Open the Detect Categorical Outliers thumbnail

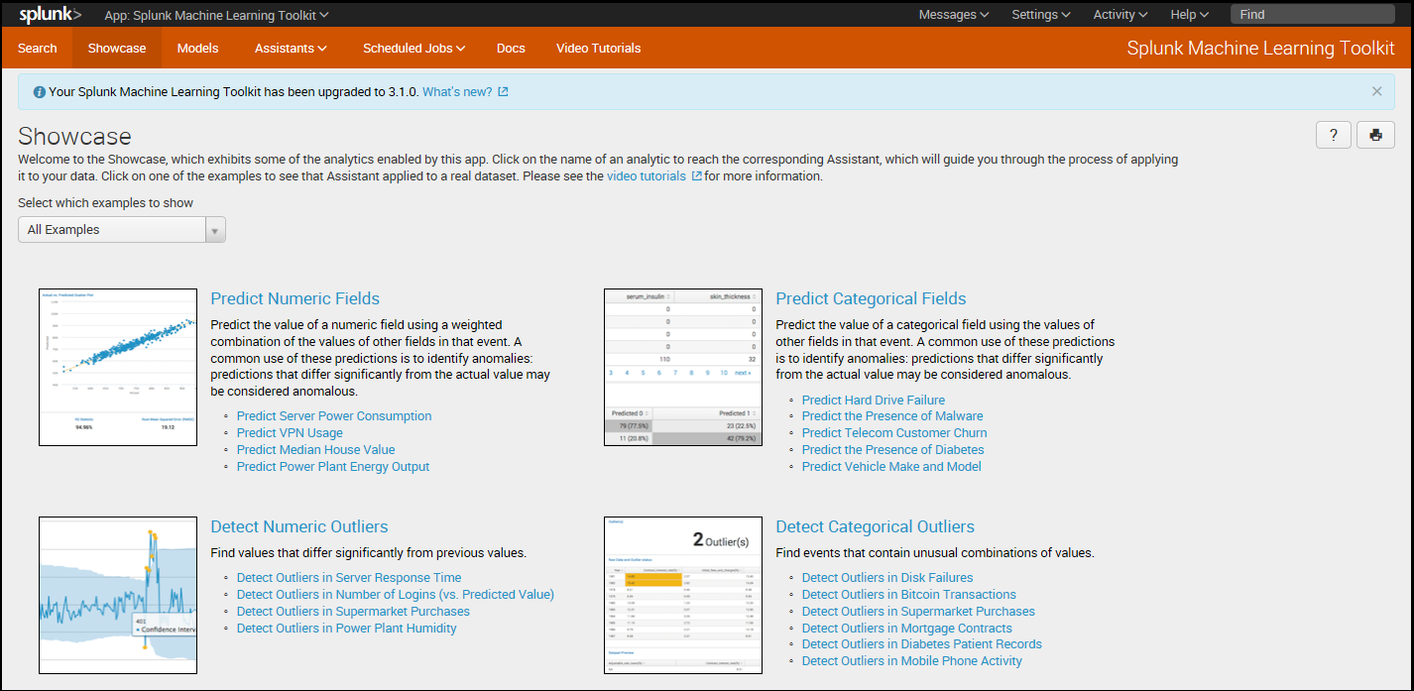683,595
